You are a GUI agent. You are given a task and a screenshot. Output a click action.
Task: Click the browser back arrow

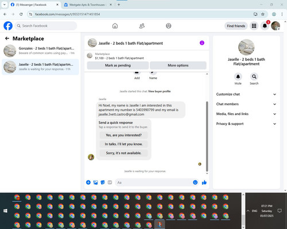[5, 14]
